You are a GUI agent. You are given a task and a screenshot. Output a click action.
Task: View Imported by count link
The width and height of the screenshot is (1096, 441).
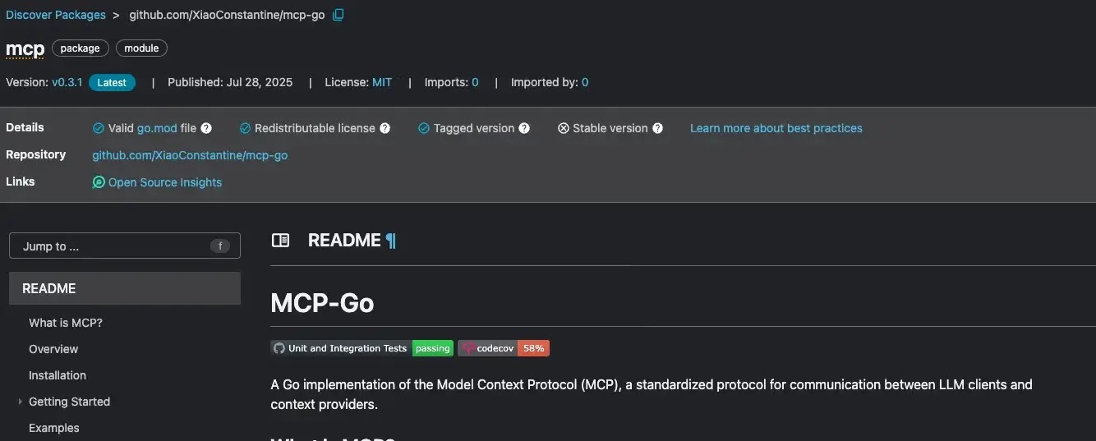click(585, 82)
